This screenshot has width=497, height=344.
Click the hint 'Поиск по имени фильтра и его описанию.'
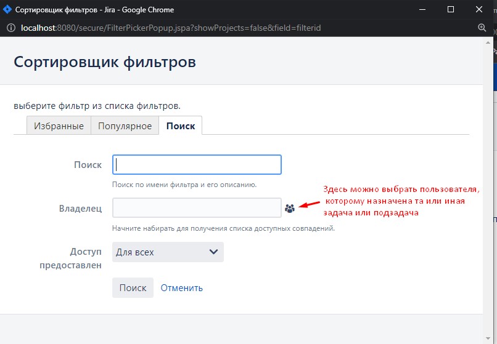184,185
